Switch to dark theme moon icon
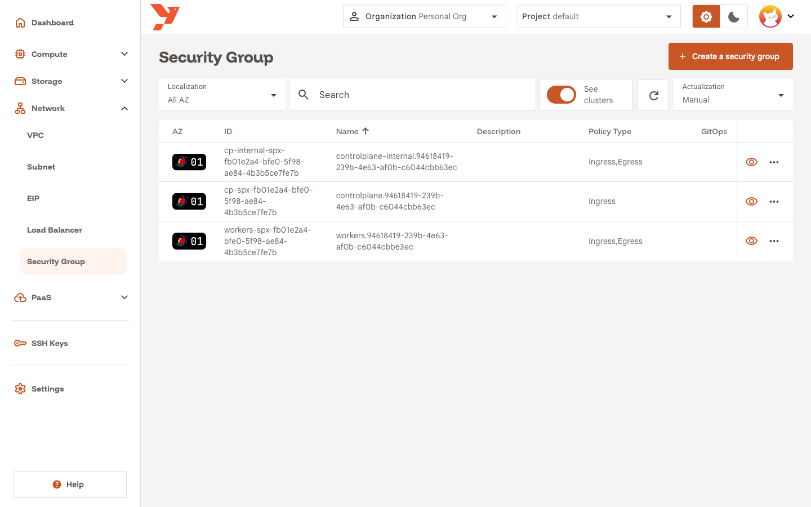 [734, 16]
